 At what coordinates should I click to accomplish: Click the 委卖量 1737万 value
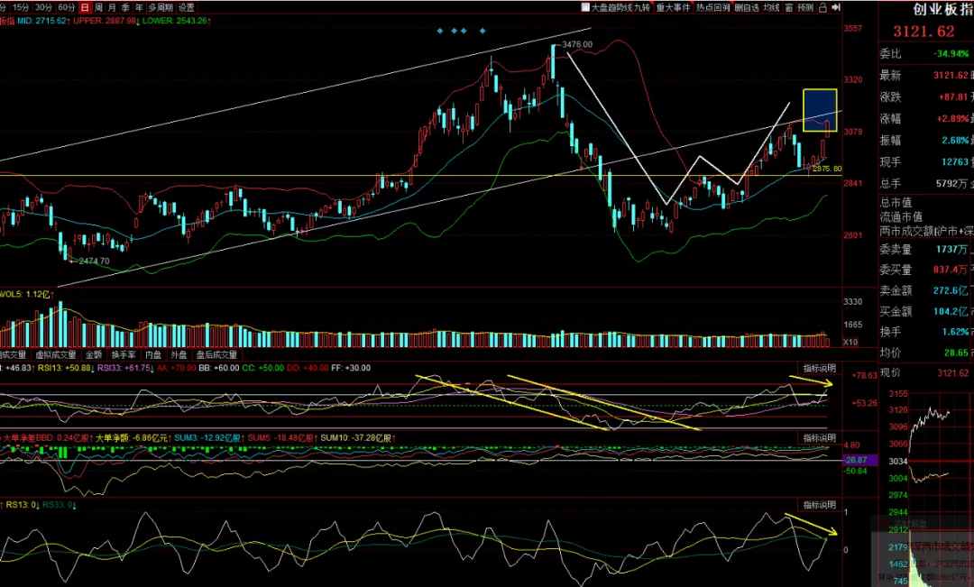pyautogui.click(x=951, y=249)
